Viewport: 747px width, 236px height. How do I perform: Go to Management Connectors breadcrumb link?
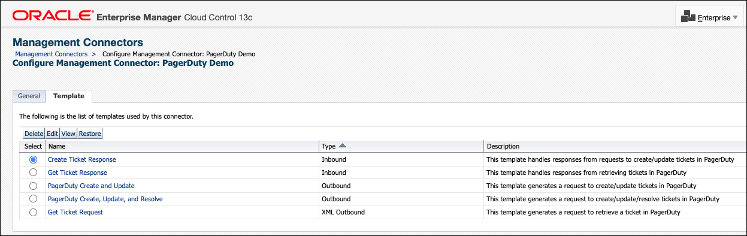tap(52, 54)
